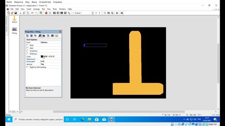Open Movement tab in Properties
This screenshot has width=225, height=126.
44,36
